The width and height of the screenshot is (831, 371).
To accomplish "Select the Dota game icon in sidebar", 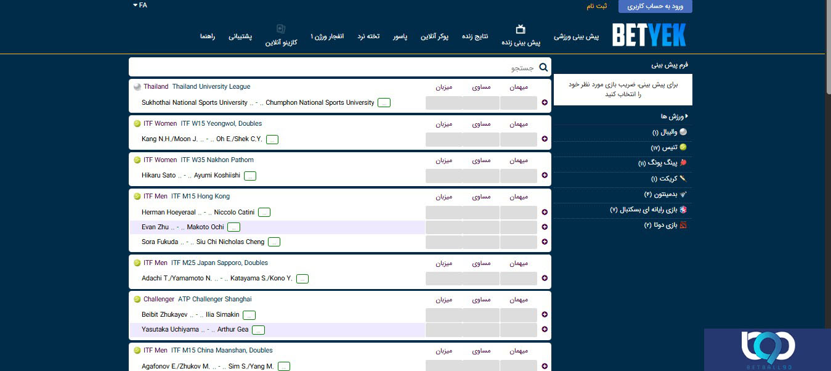I will [683, 225].
